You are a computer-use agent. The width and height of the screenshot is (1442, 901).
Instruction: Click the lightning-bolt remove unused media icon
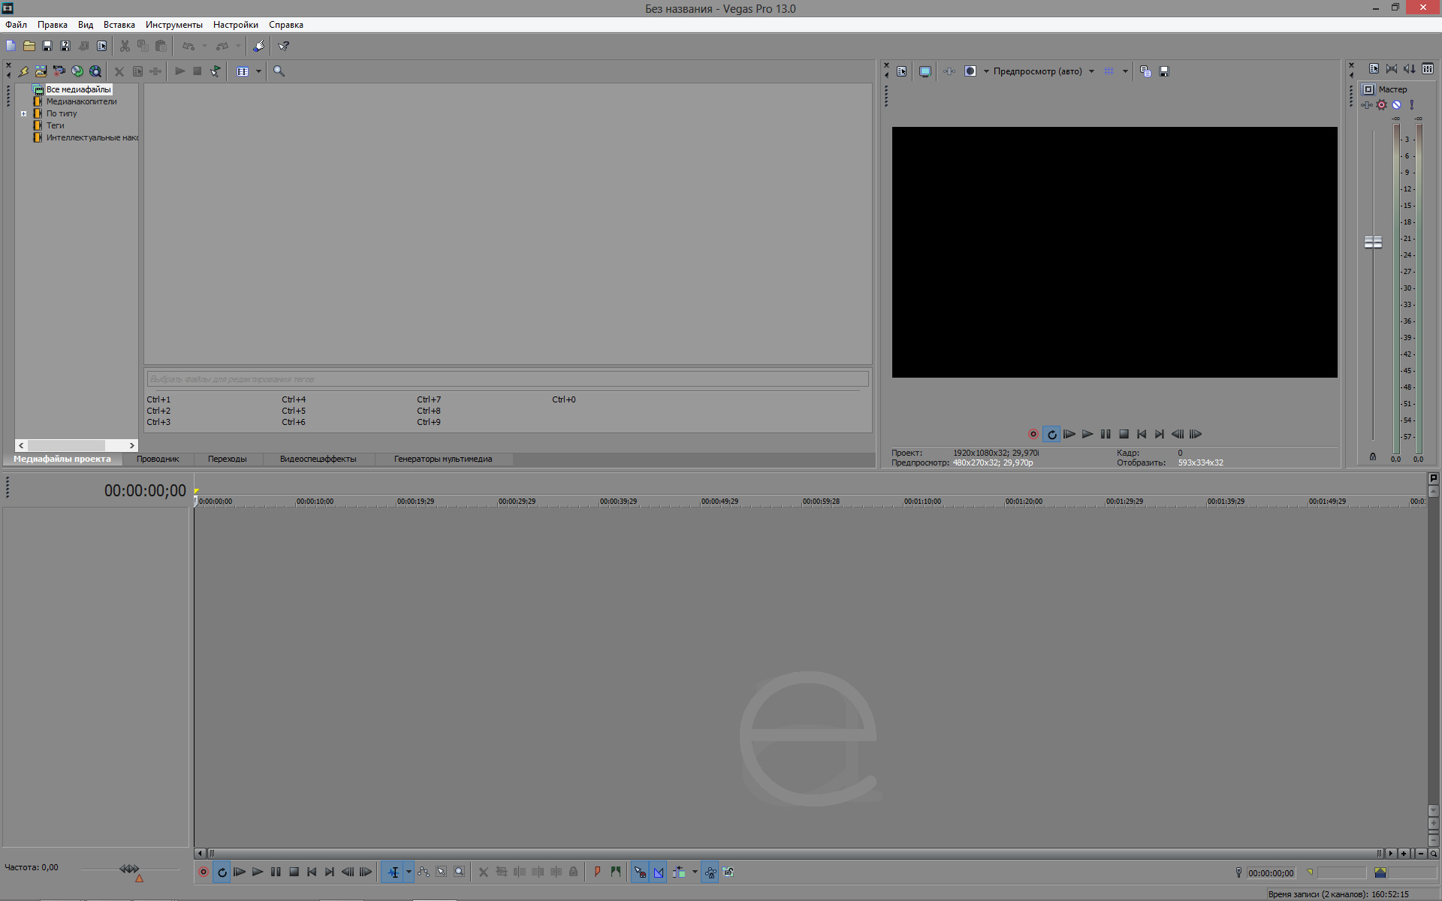click(x=23, y=71)
